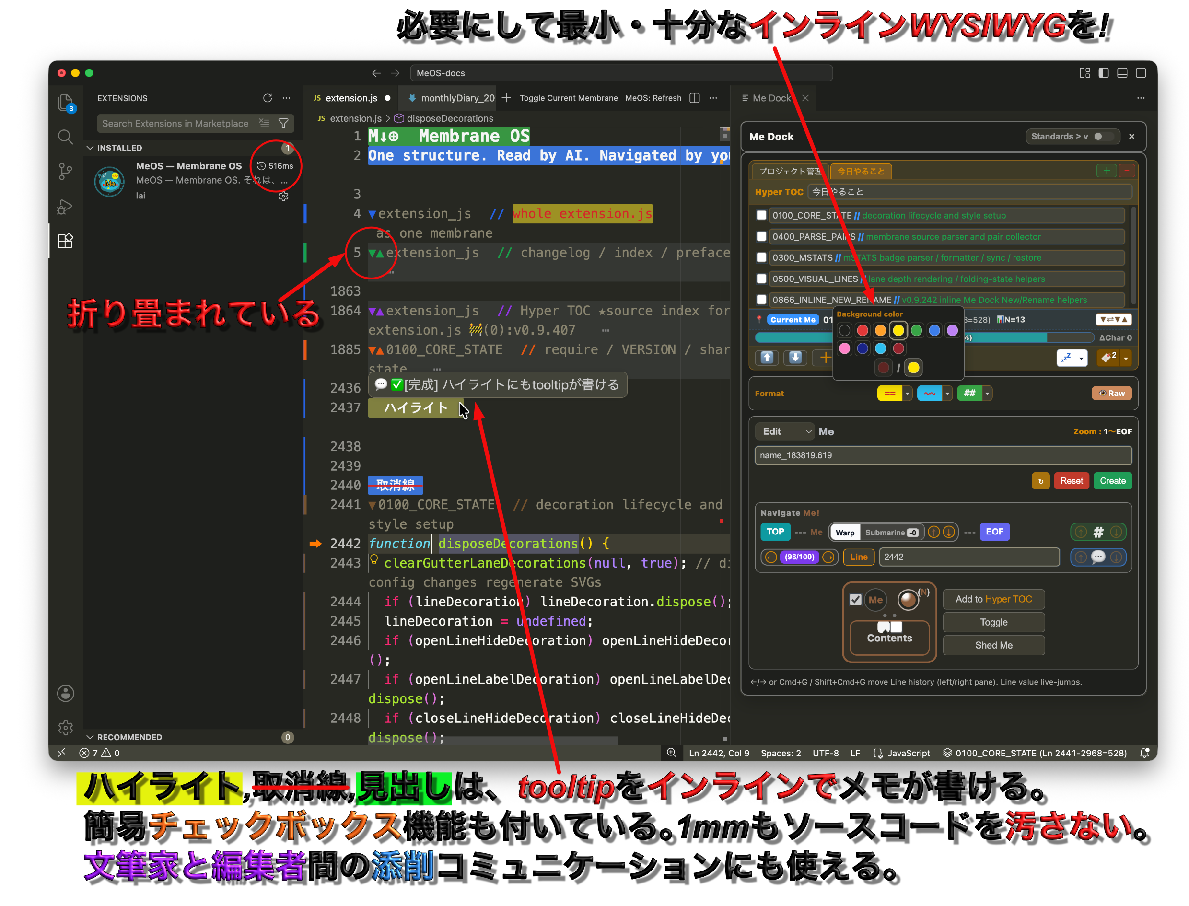Image resolution: width=1189 pixels, height=906 pixels.
Task: Open the zzZ sleep dropdown arrow
Action: pos(1081,357)
